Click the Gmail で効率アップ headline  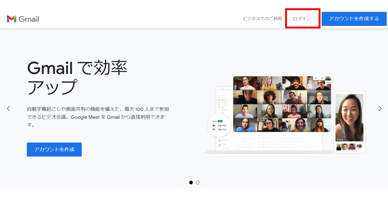[x=77, y=77]
